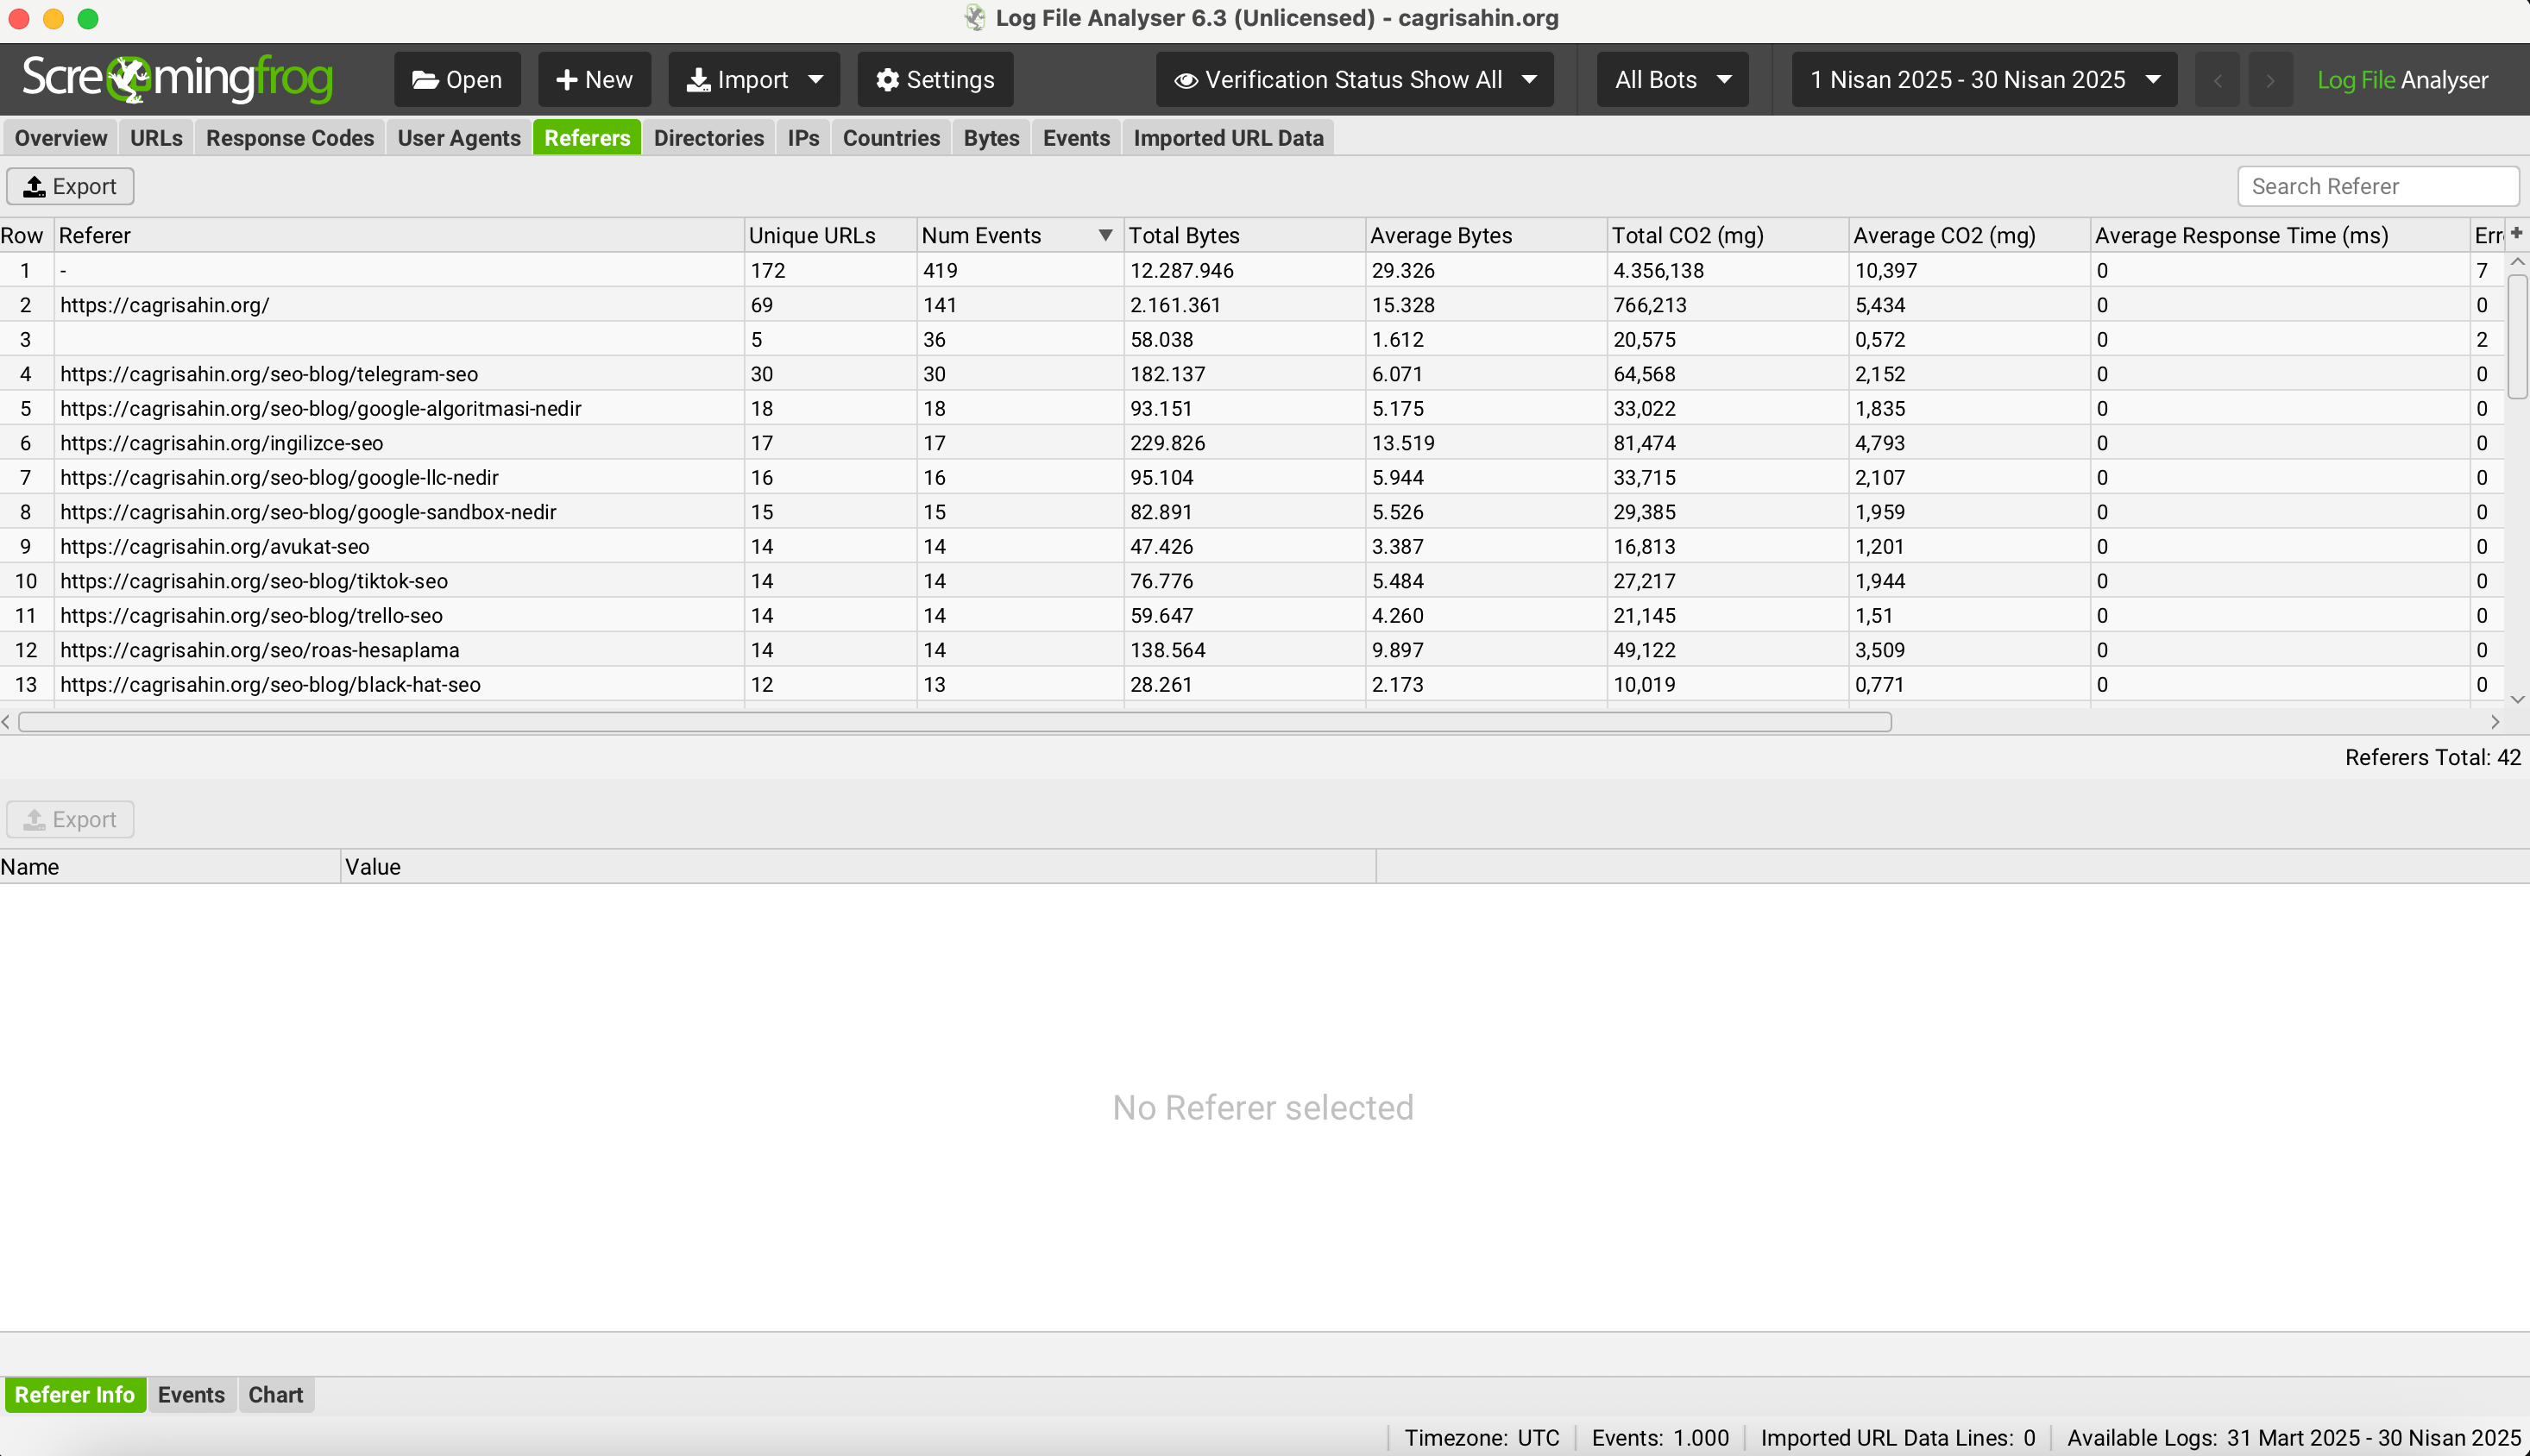Select the roas-hesaplama referer row
The height and width of the screenshot is (1456, 2530).
point(1251,650)
